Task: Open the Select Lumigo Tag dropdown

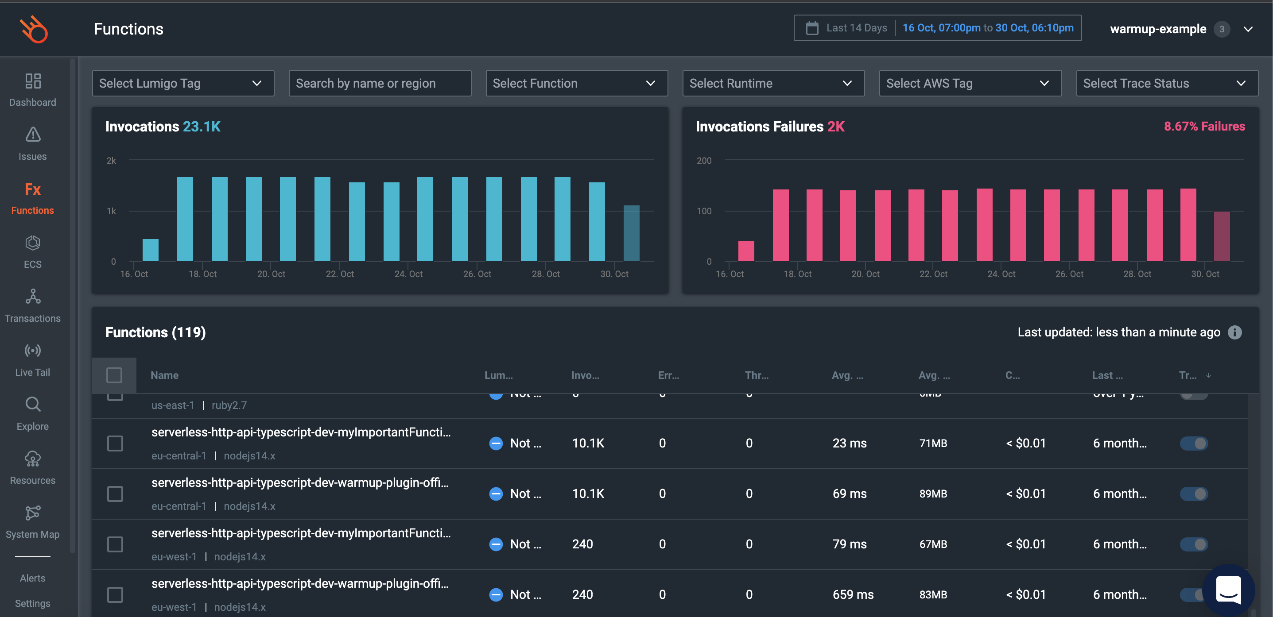Action: click(x=183, y=83)
